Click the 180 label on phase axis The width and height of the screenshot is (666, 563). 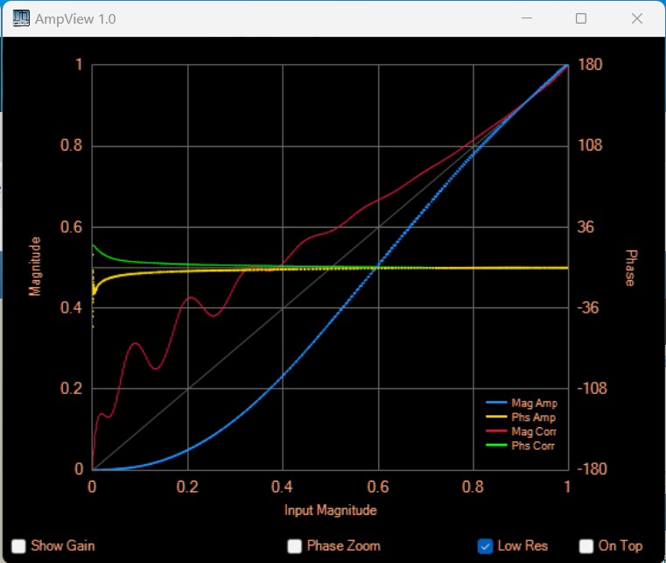pyautogui.click(x=592, y=65)
